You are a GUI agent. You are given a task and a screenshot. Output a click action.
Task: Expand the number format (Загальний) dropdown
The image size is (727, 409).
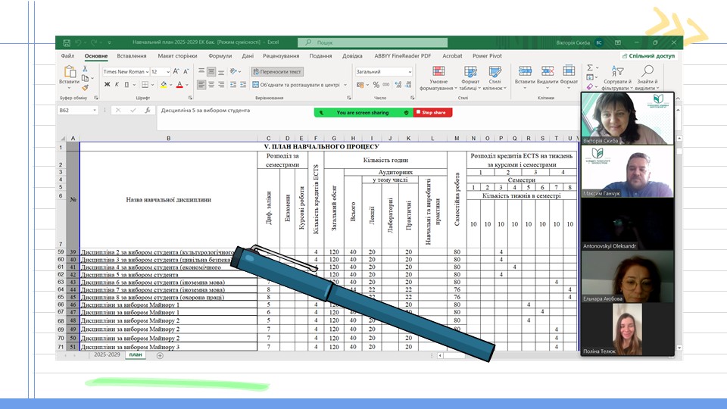(x=410, y=72)
